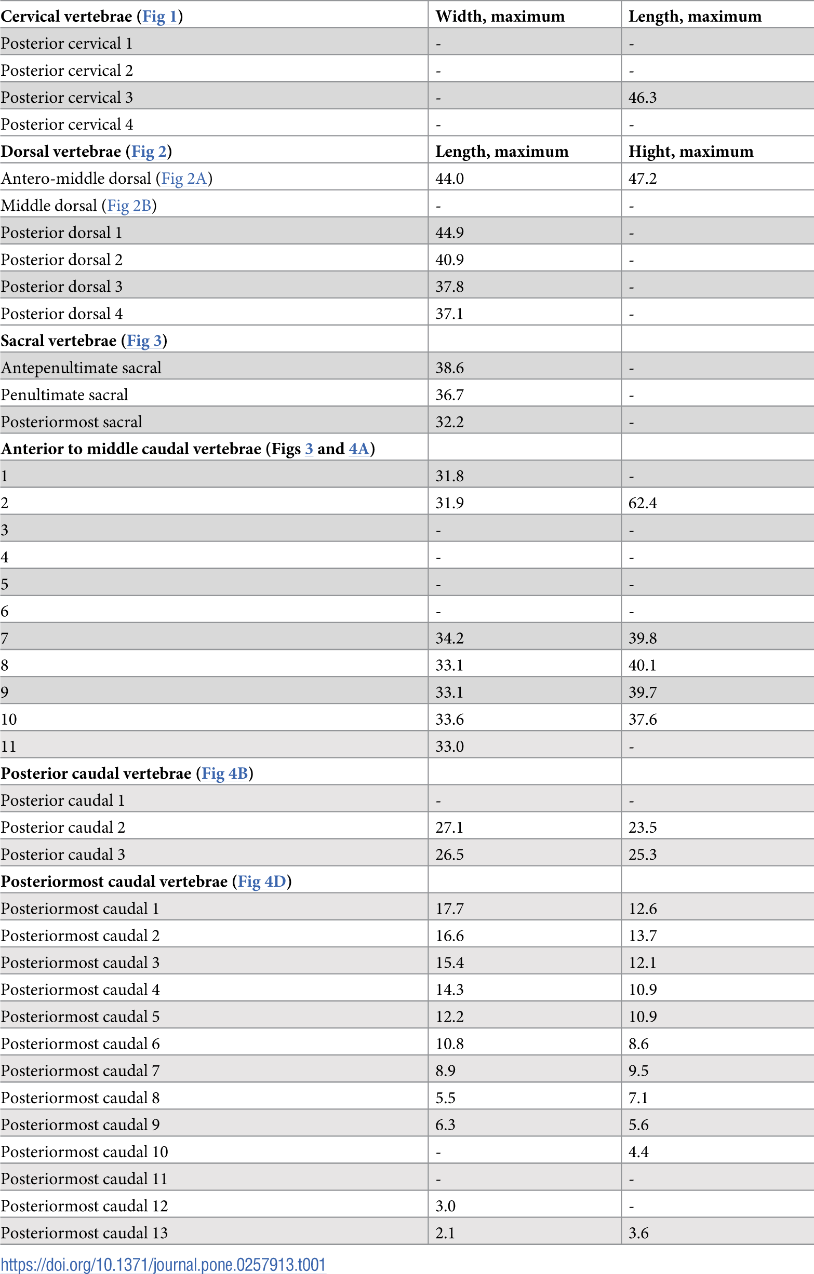Click the 4A link in caudal vertebrae heading
The width and height of the screenshot is (814, 1274).
(359, 449)
